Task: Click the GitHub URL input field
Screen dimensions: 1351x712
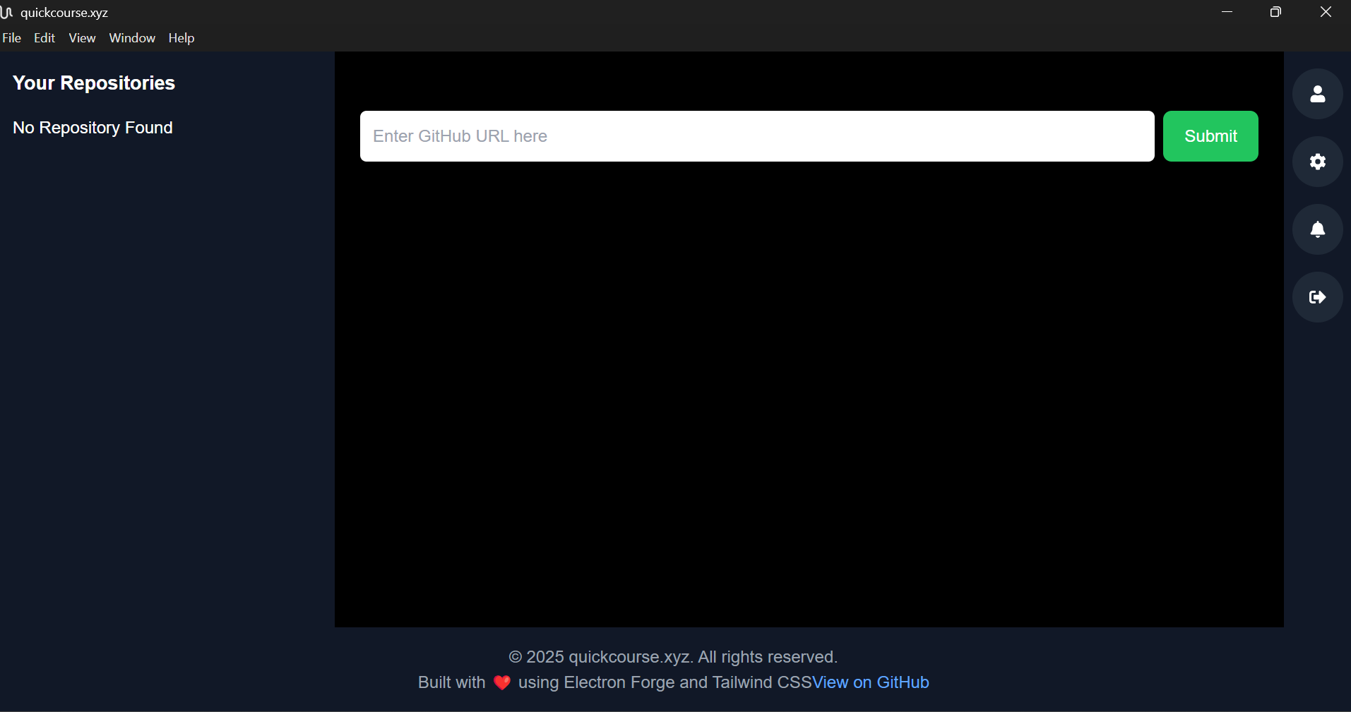Action: tap(756, 136)
